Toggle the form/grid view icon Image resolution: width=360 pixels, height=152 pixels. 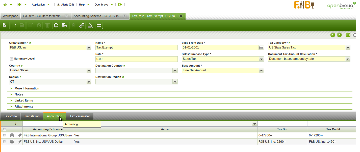99,25
